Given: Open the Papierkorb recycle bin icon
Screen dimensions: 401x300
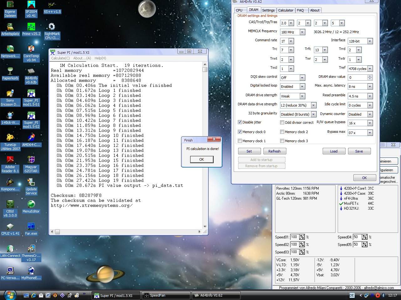Looking at the screenshot, I should [x=10, y=73].
